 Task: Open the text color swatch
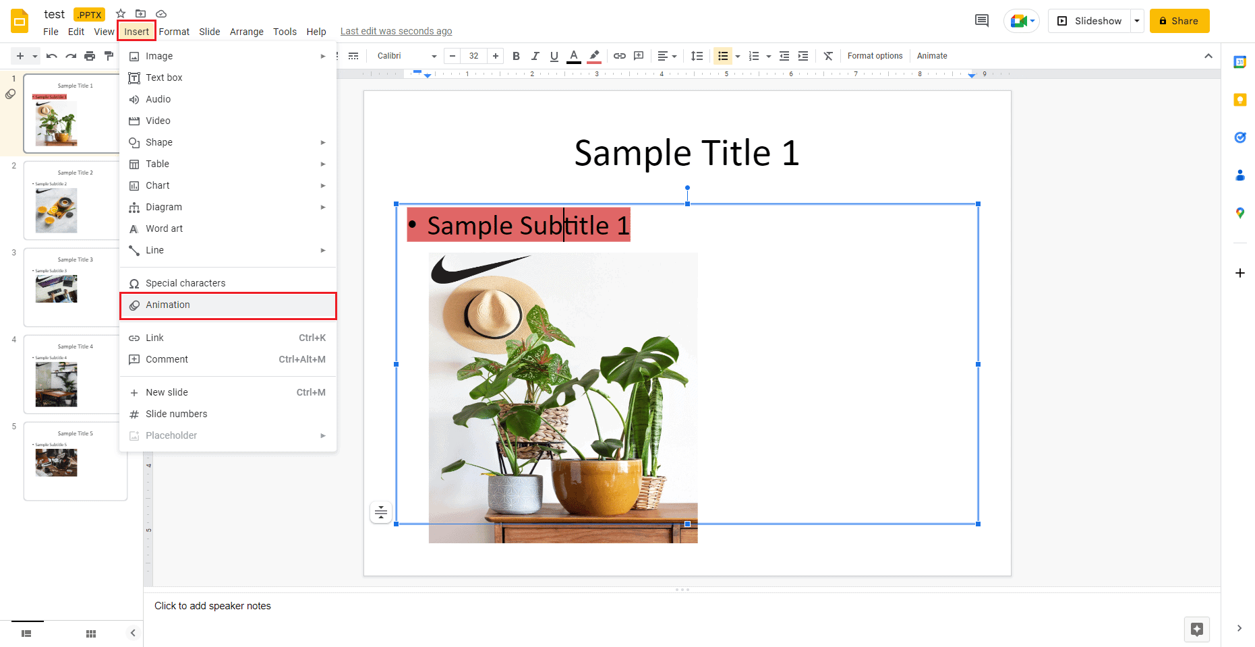[x=573, y=56]
